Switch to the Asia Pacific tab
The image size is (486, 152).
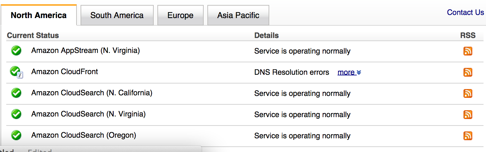click(238, 15)
